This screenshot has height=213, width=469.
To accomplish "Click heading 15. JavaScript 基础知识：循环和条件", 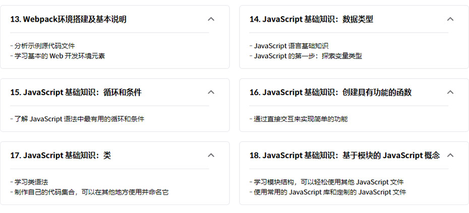I will (x=76, y=93).
